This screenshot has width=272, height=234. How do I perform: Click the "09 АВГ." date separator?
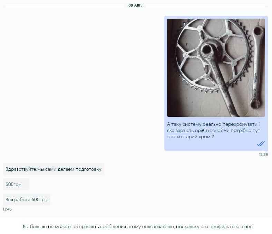click(x=135, y=5)
